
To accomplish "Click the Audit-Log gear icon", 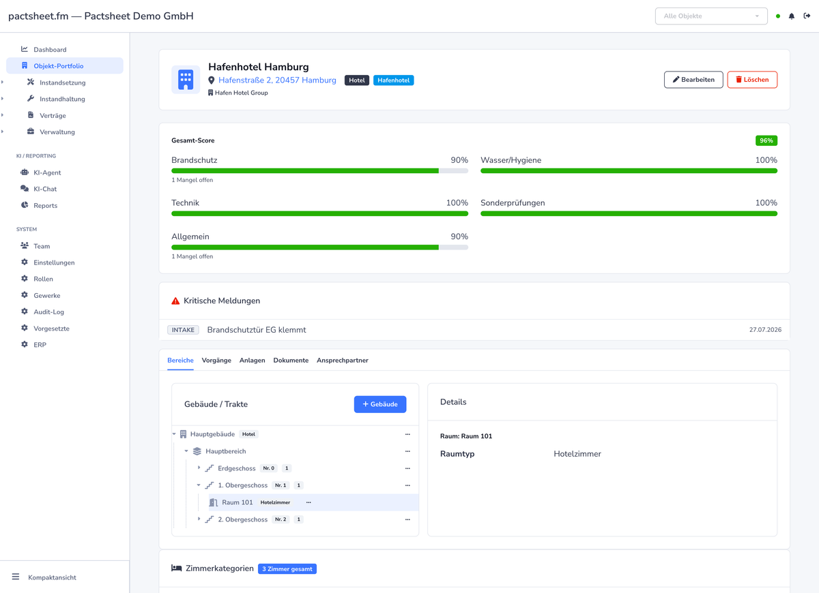I will coord(25,311).
